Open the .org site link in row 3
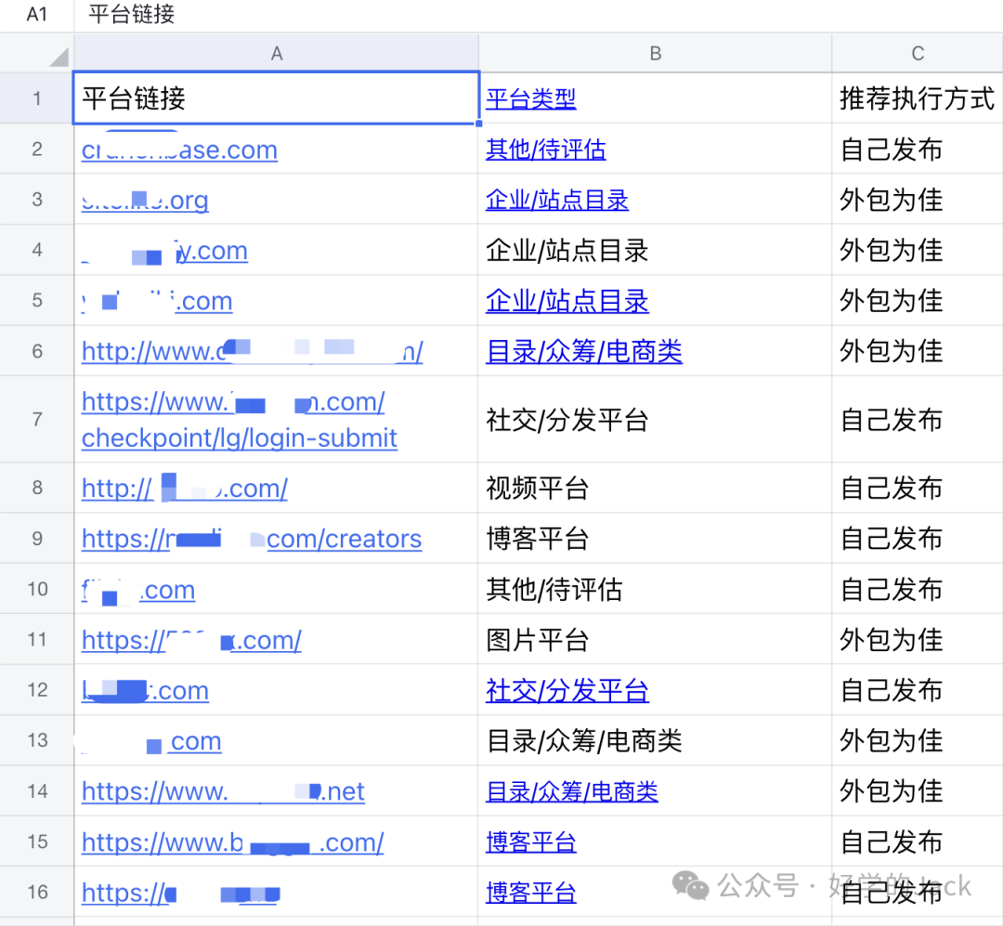This screenshot has width=1003, height=926. point(144,200)
